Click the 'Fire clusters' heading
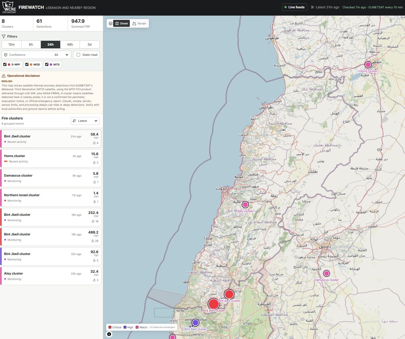The width and height of the screenshot is (405, 339). pos(12,118)
